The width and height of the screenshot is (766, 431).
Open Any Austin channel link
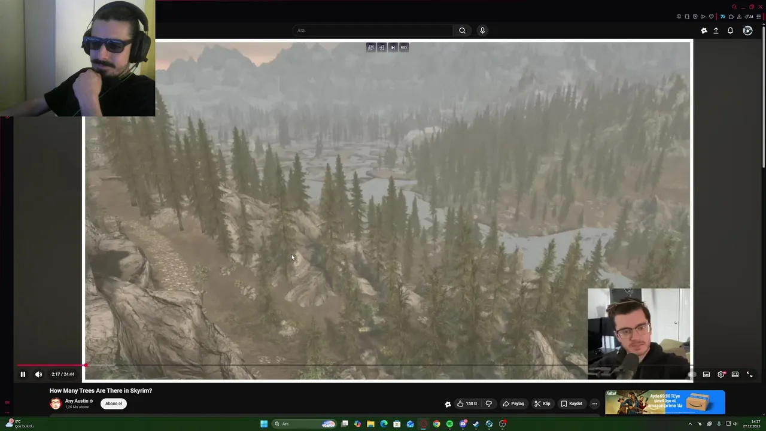tap(77, 401)
